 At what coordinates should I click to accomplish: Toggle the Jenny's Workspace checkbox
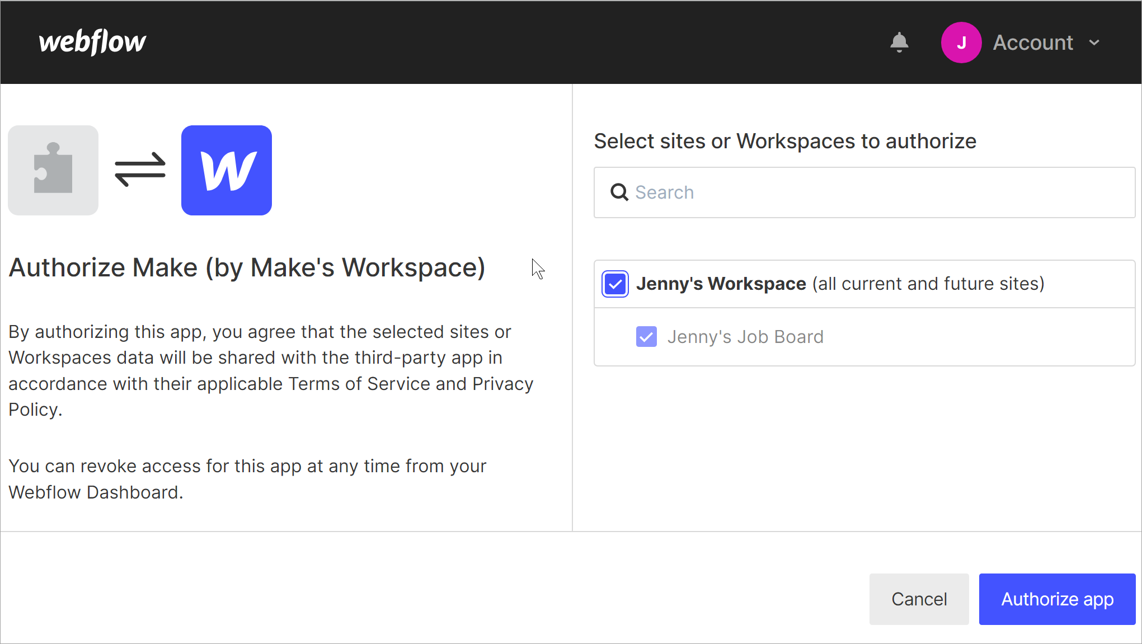[615, 284]
